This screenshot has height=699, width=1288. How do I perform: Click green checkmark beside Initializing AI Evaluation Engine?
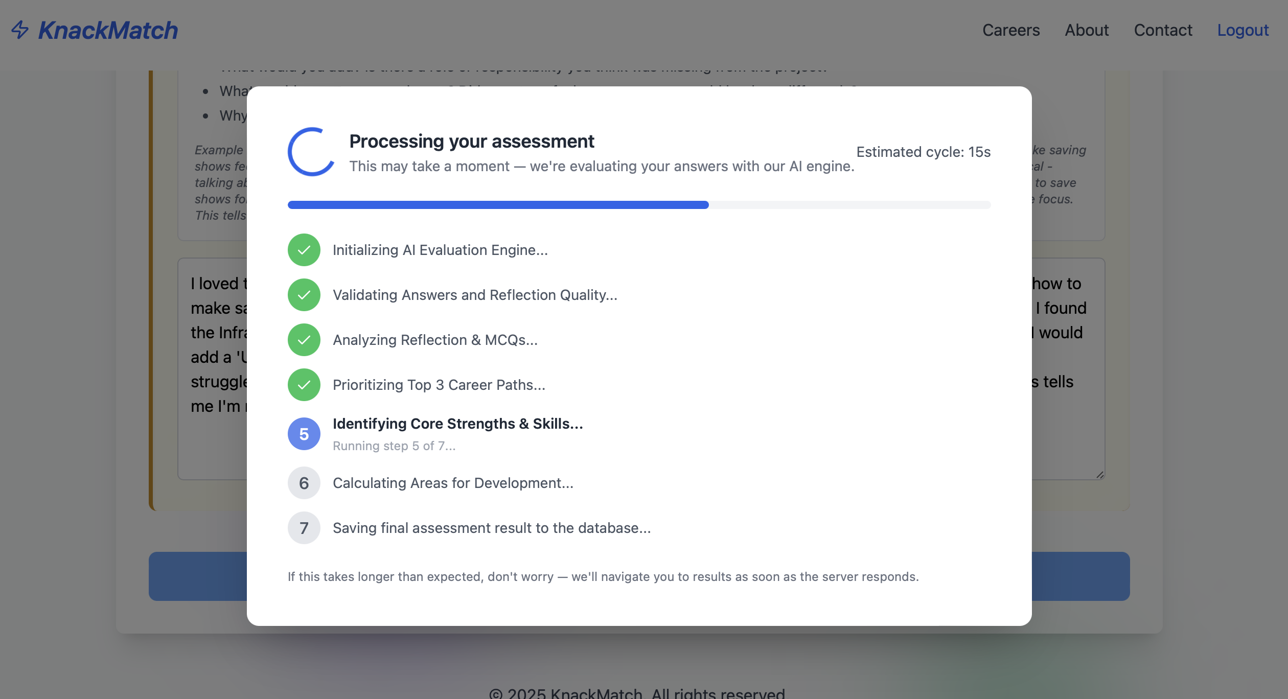[x=304, y=250]
